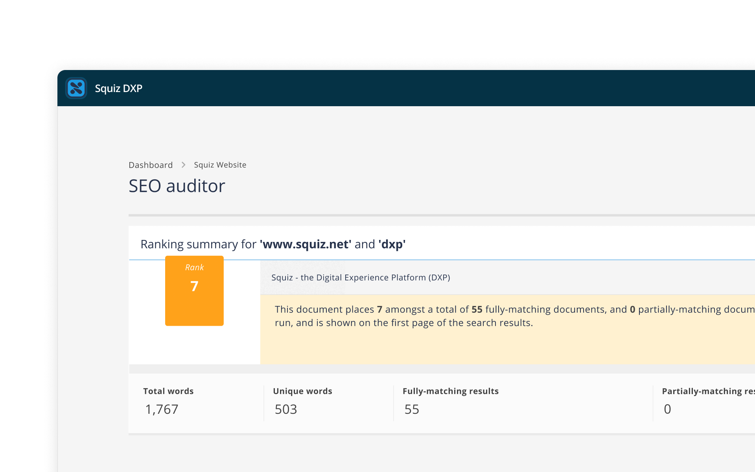Click the Ranking summary heading text
This screenshot has height=472, width=755.
[x=198, y=244]
